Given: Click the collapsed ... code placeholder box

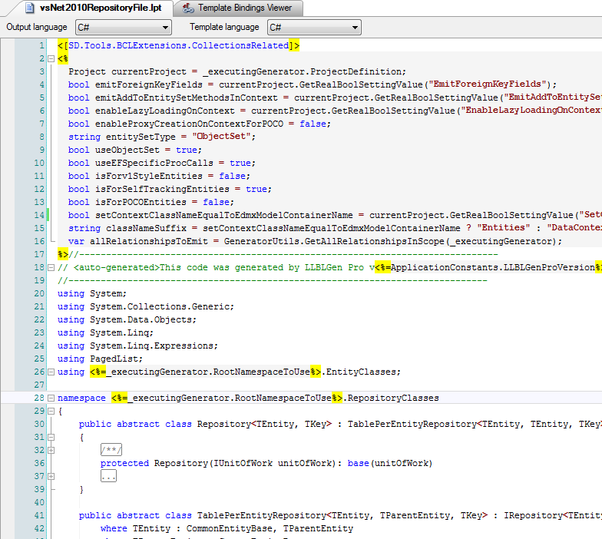Looking at the screenshot, I should (x=108, y=476).
